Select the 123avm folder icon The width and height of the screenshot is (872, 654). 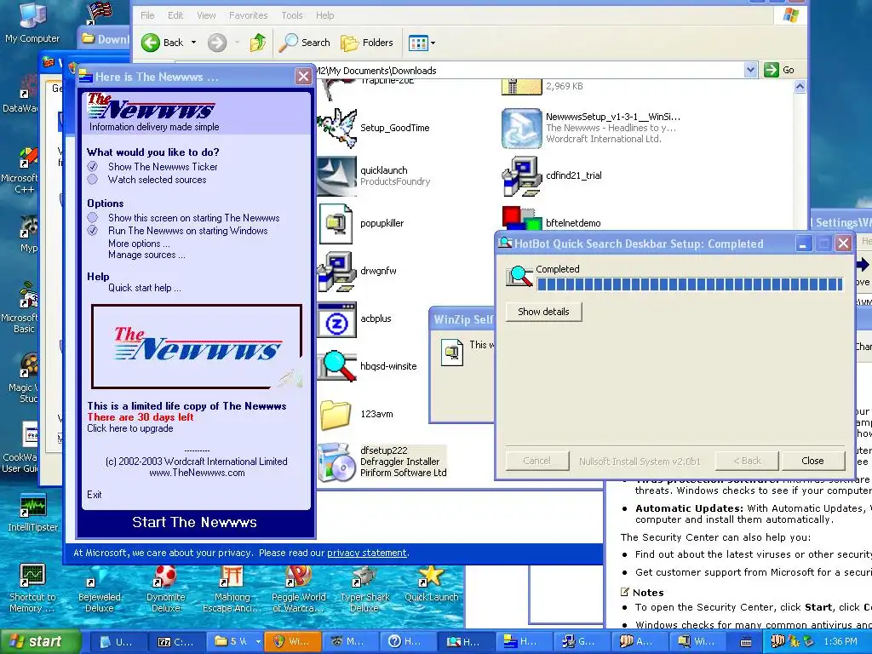(x=336, y=415)
